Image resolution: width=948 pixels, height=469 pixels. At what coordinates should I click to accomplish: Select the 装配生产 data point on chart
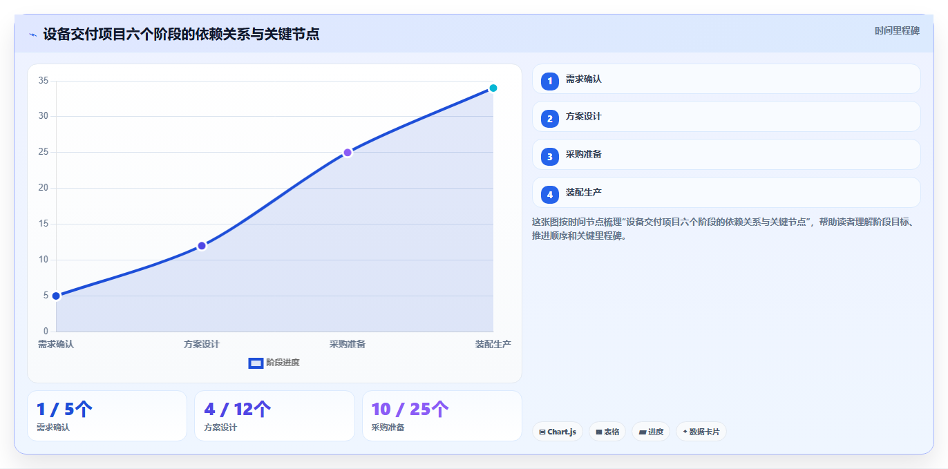[x=493, y=88]
